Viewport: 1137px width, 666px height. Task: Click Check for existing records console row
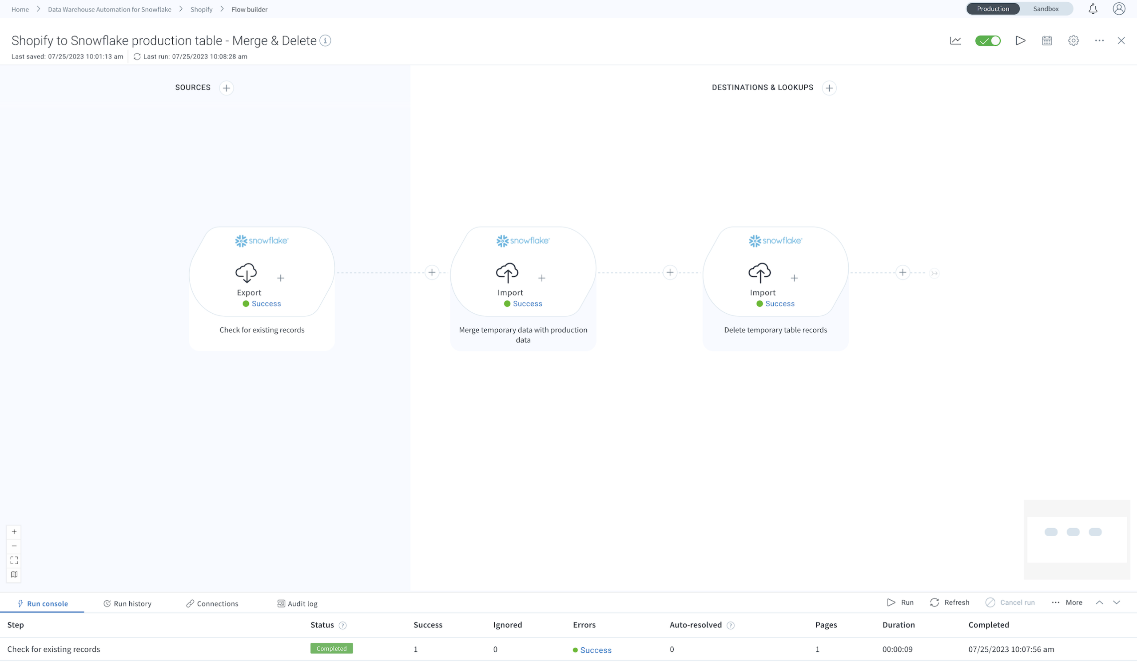tap(568, 650)
